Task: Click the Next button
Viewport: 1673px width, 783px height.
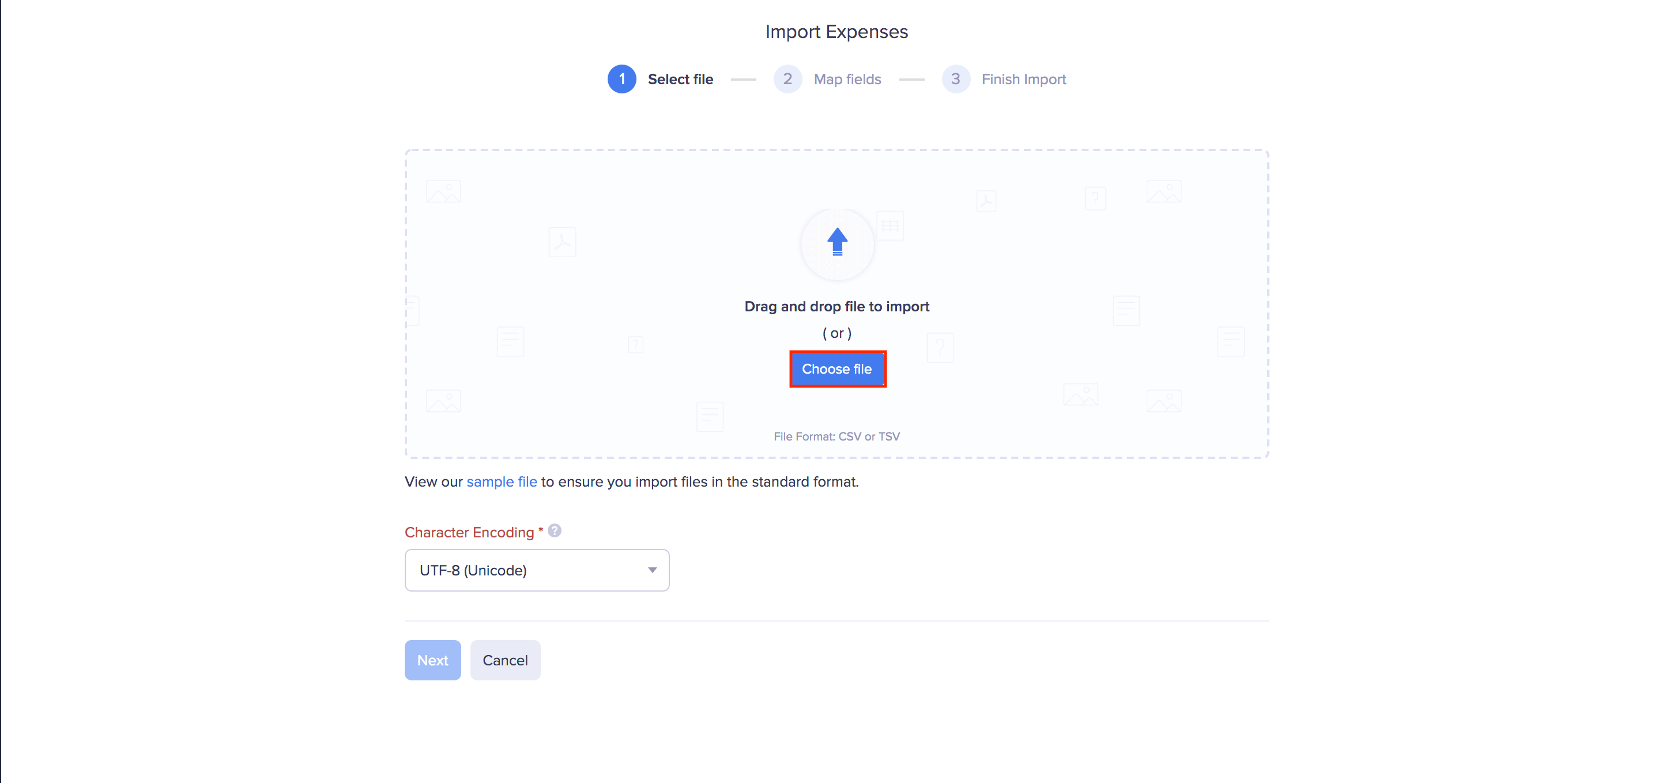Action: [432, 660]
